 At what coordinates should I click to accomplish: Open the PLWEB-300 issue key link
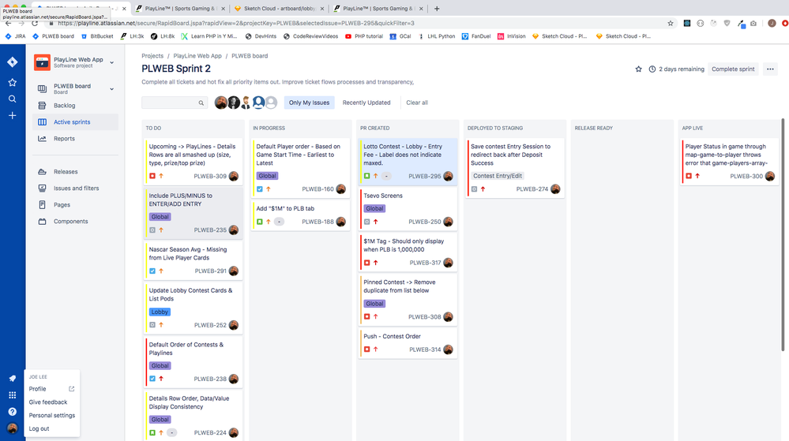click(746, 176)
